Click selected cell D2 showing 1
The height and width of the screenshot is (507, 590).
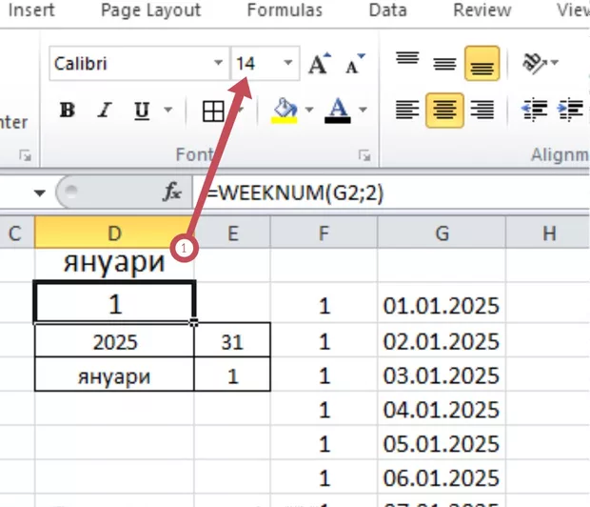(115, 303)
